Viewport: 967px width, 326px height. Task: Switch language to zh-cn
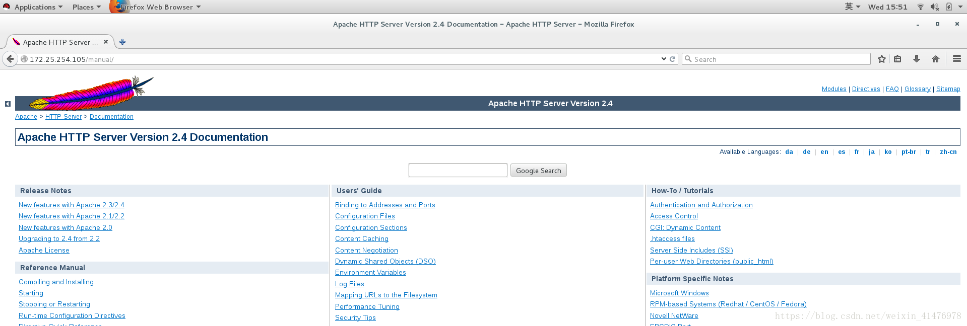coord(948,152)
